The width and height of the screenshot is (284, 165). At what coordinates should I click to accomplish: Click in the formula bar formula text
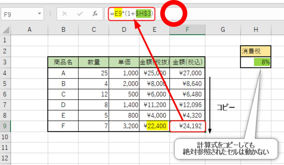[131, 14]
